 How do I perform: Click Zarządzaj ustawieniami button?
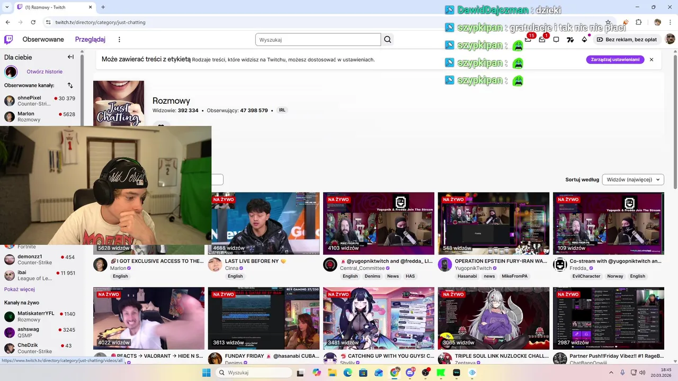pyautogui.click(x=615, y=60)
